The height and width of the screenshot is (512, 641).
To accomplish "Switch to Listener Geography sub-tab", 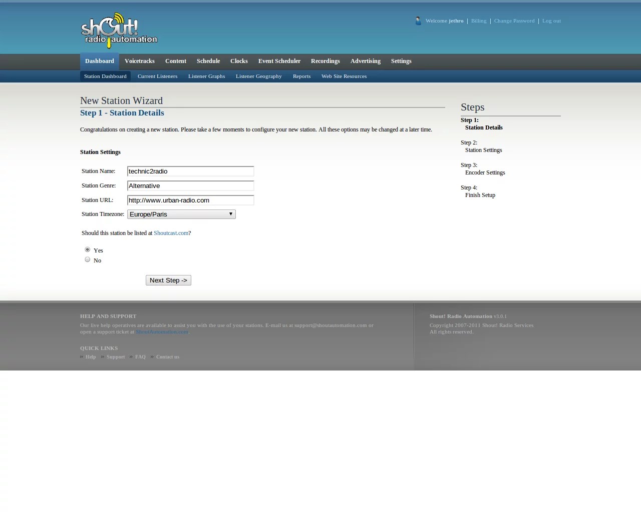I will pyautogui.click(x=258, y=76).
